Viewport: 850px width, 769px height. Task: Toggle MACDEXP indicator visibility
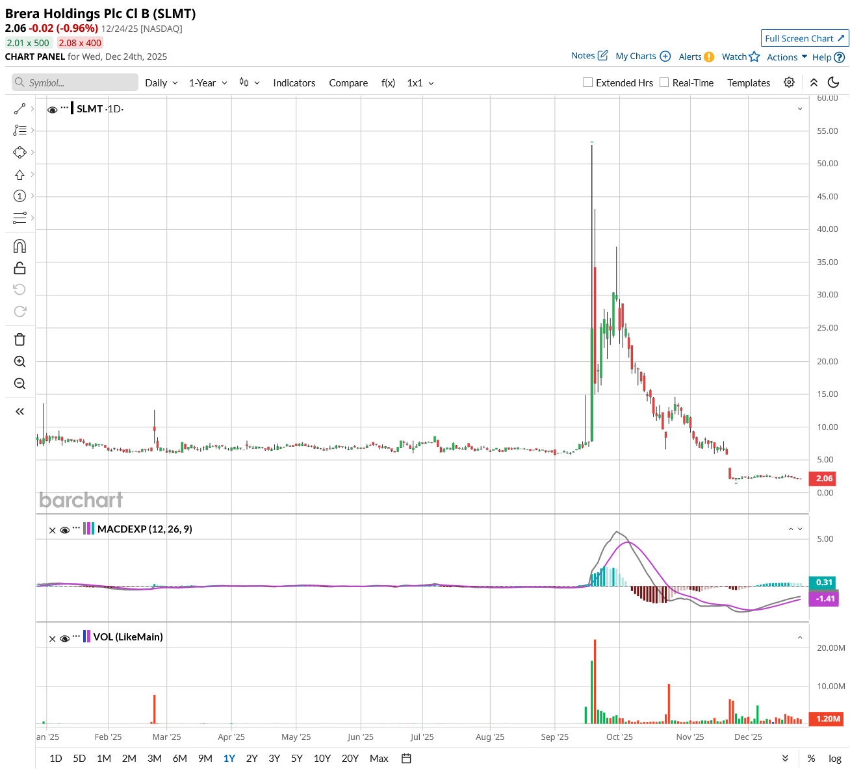click(64, 530)
